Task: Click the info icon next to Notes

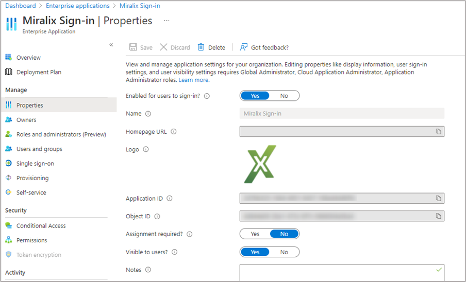Action: (x=148, y=270)
